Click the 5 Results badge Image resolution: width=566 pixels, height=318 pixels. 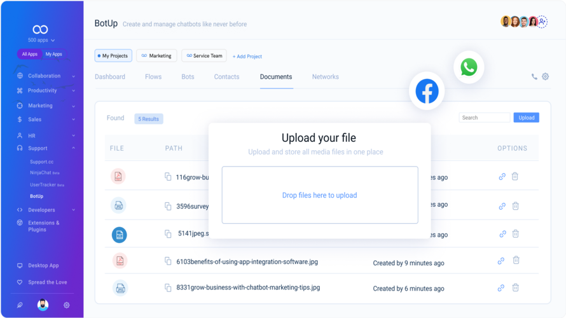pyautogui.click(x=149, y=119)
